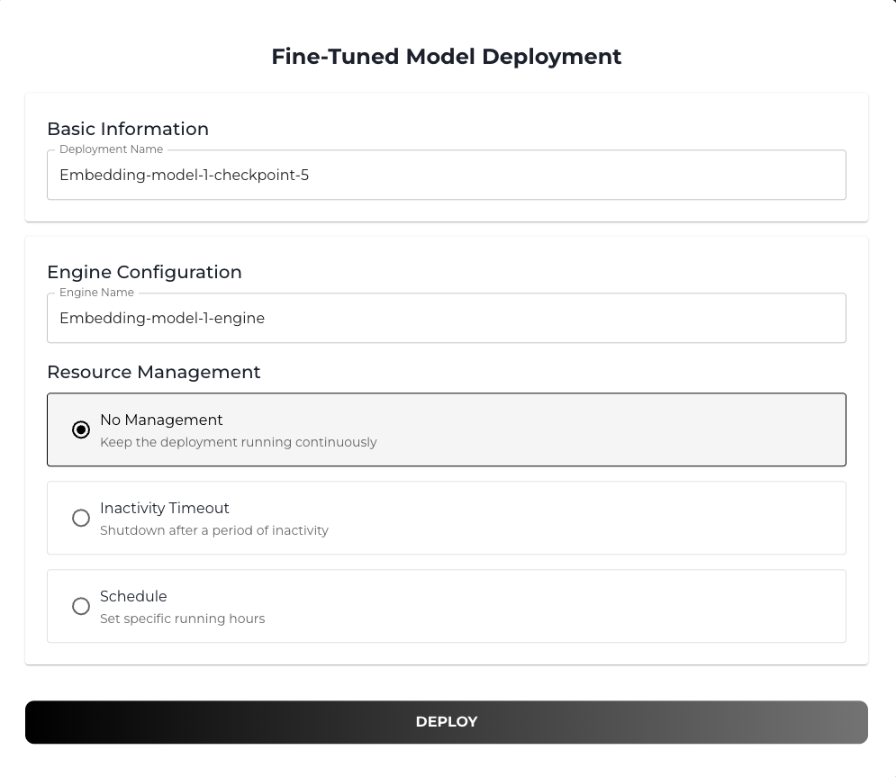The image size is (896, 777).
Task: Click the Basic Information heading
Action: coord(128,129)
